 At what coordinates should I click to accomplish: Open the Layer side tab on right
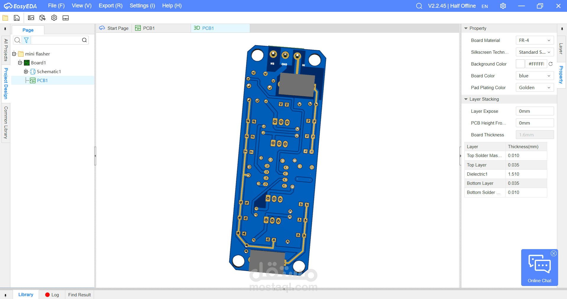(x=561, y=49)
